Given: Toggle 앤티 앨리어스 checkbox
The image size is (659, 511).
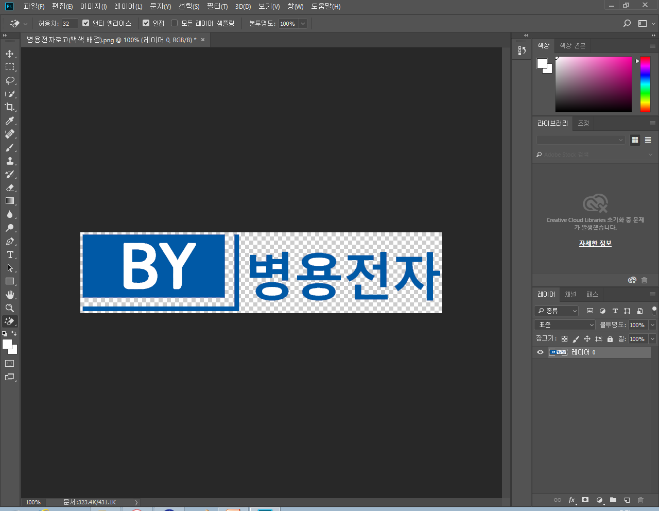Looking at the screenshot, I should point(86,23).
